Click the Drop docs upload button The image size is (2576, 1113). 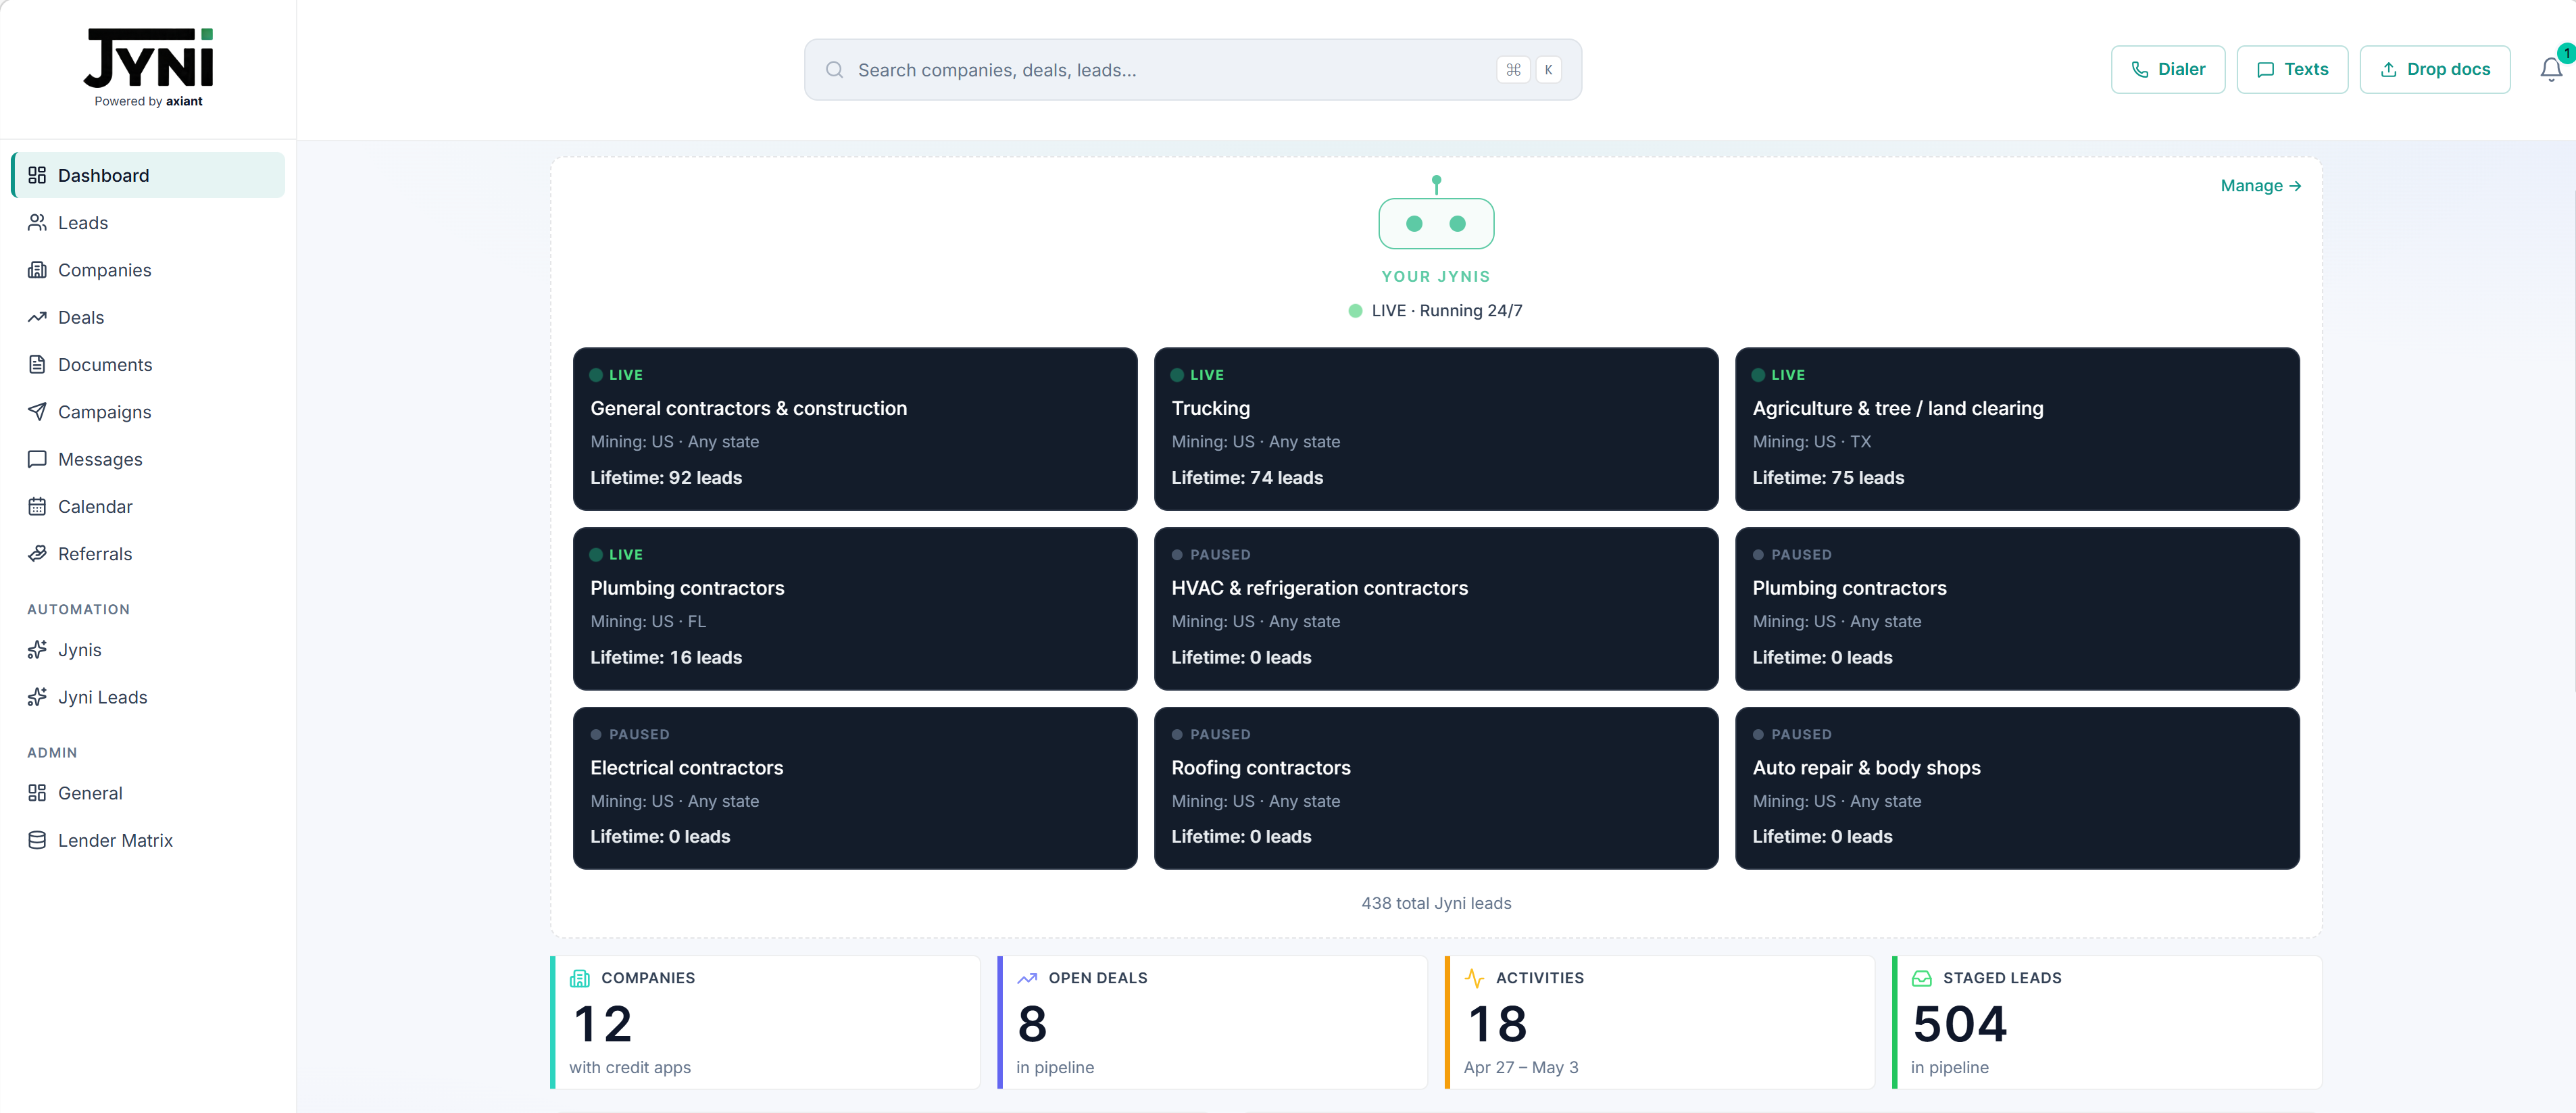2434,69
